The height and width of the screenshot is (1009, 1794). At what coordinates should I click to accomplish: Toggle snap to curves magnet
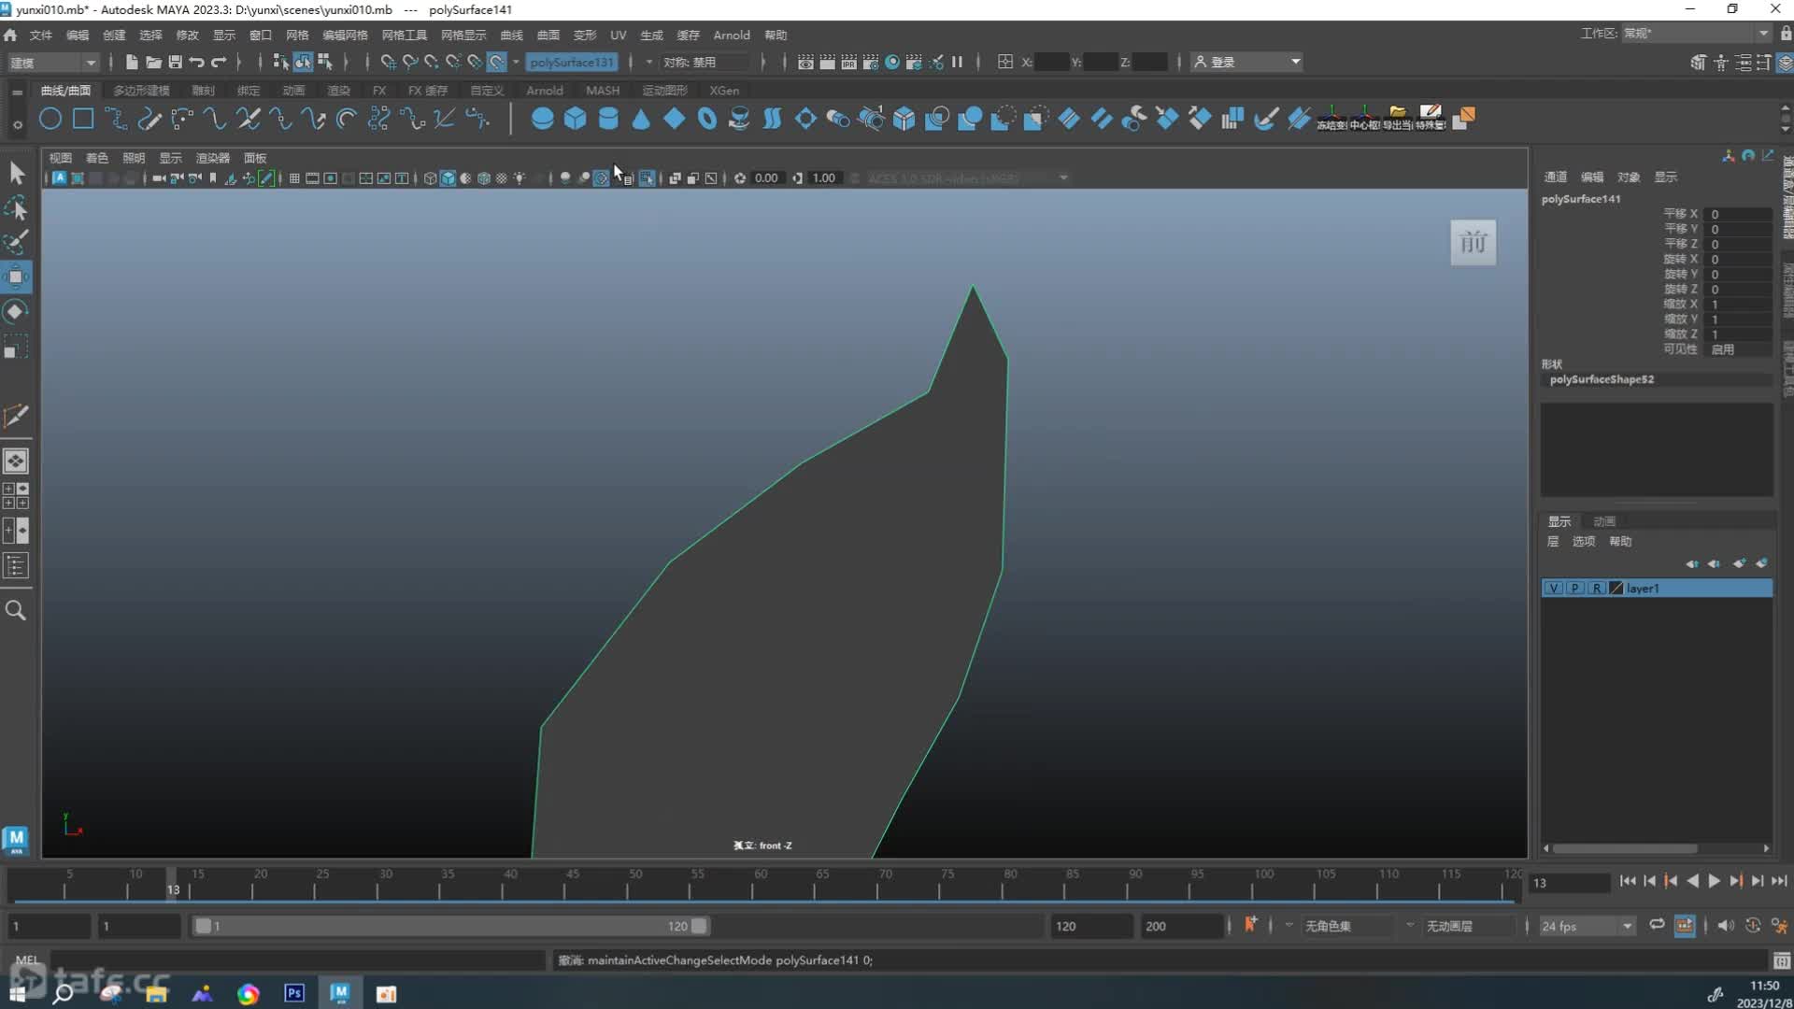click(x=409, y=62)
